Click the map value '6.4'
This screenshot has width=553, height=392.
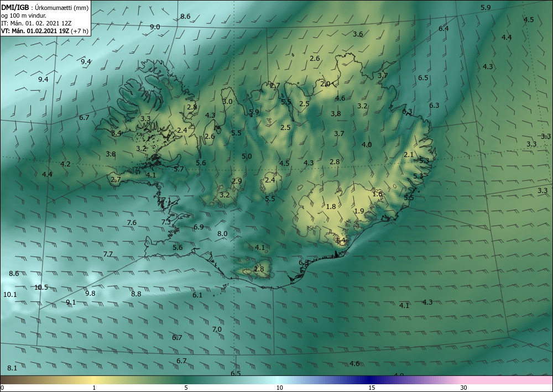(444, 29)
